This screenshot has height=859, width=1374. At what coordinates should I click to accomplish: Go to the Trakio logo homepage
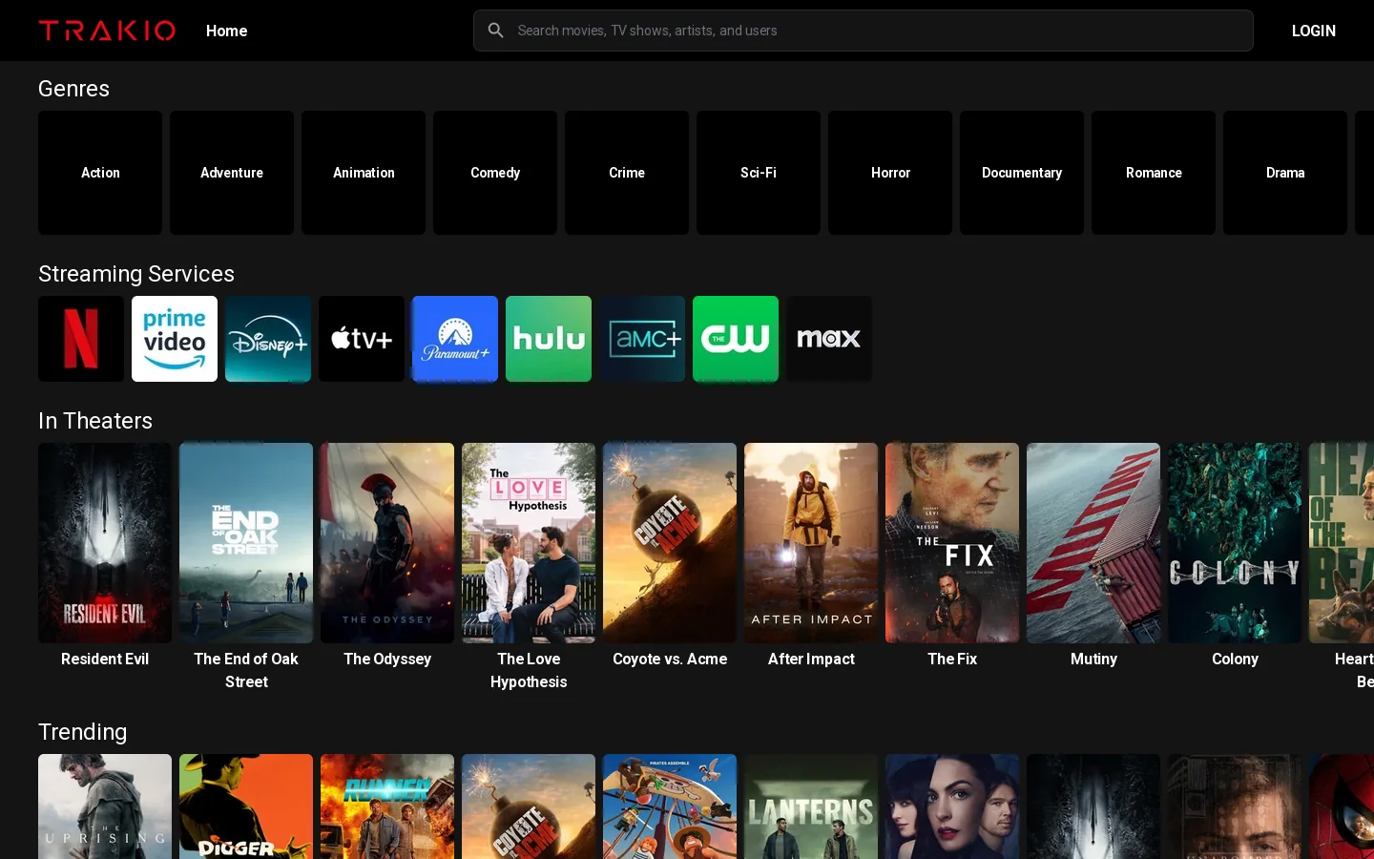pos(107,31)
